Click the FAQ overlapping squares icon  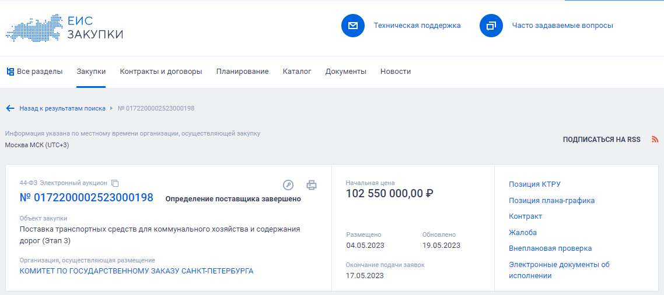pyautogui.click(x=491, y=26)
